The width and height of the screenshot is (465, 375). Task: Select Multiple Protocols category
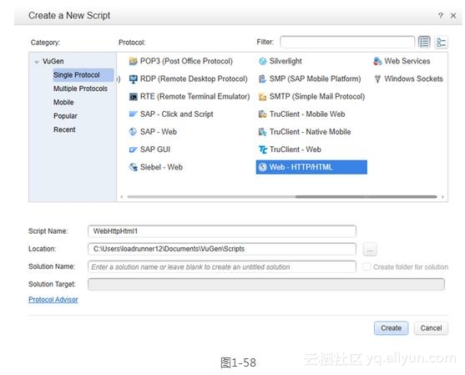pos(80,89)
